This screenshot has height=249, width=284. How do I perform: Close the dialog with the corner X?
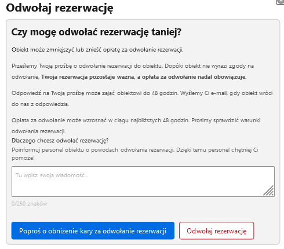pyautogui.click(x=281, y=2)
